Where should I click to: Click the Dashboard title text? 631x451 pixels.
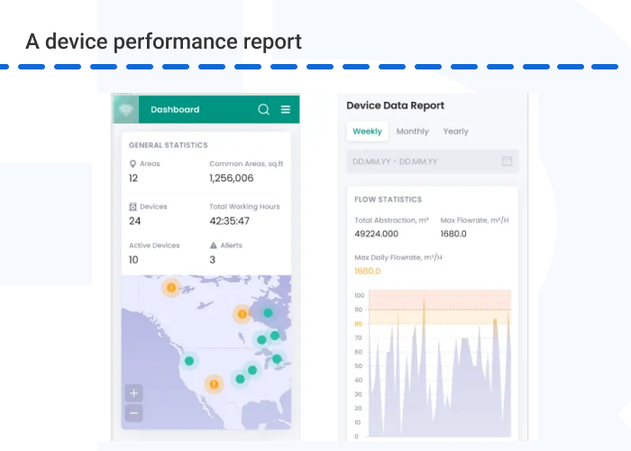coord(175,109)
